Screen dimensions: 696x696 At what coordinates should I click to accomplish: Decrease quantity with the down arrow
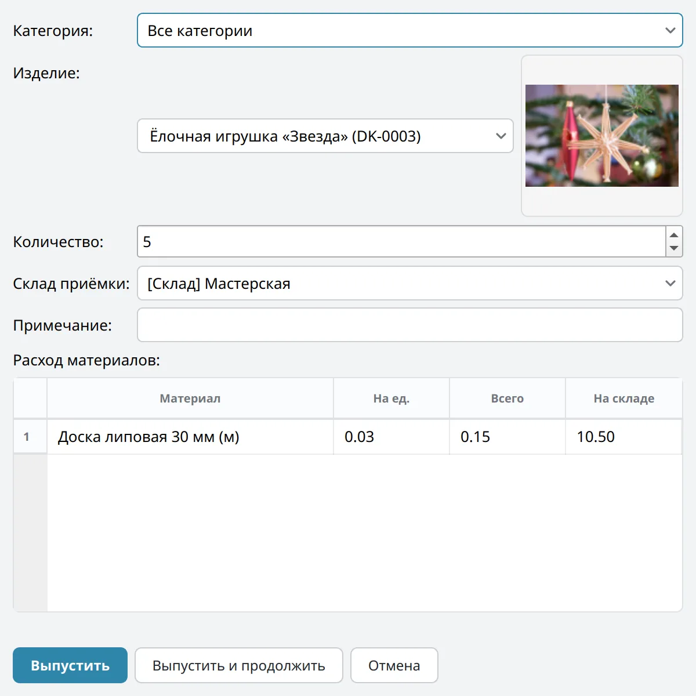[674, 249]
